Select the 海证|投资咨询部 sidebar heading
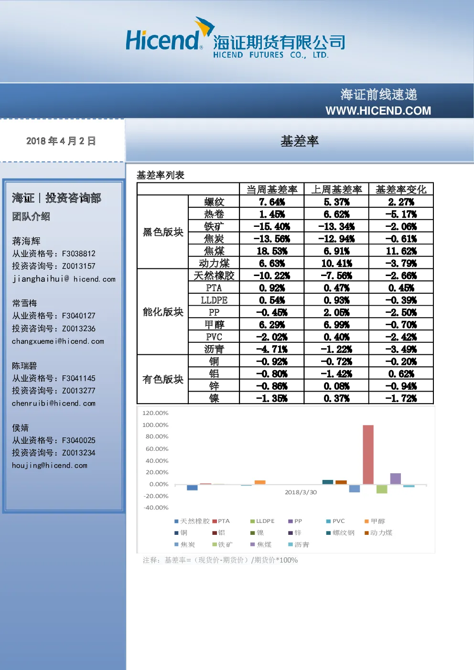 coord(56,198)
